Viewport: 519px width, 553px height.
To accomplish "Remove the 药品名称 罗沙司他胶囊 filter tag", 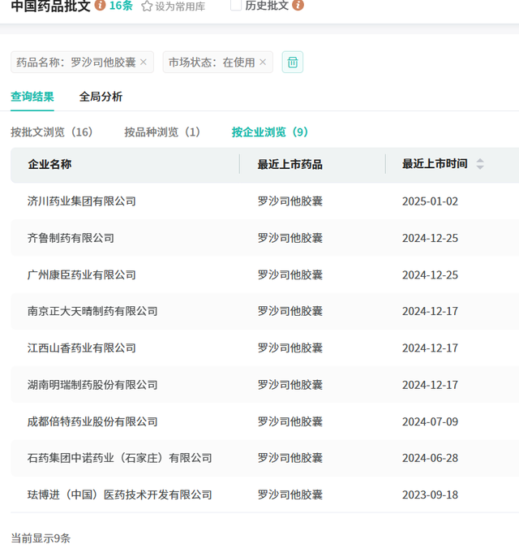I will click(144, 62).
